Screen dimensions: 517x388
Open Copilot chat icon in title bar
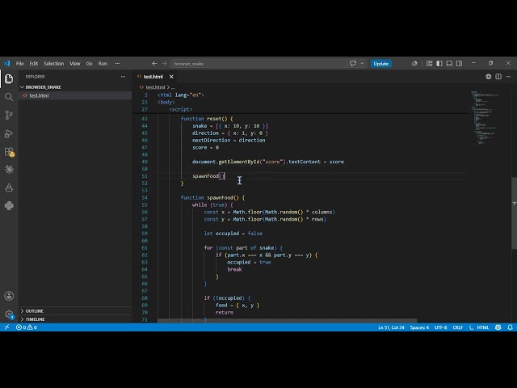(353, 63)
